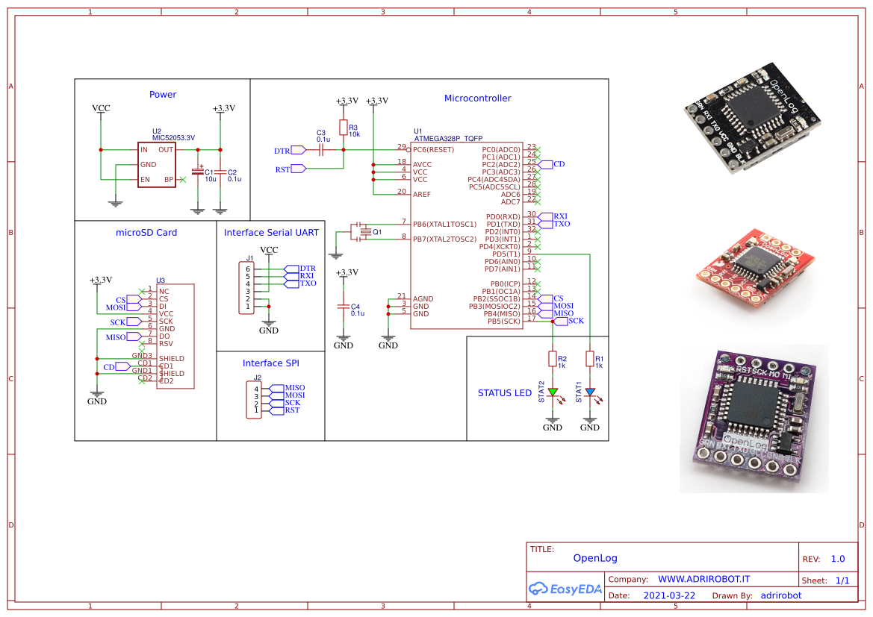Select the green STAT2 LED symbol
The width and height of the screenshot is (873, 617).
coord(553,392)
